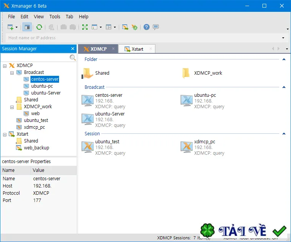Click the centos-server monitor icon in Broadcast
The image size is (291, 242).
88,101
